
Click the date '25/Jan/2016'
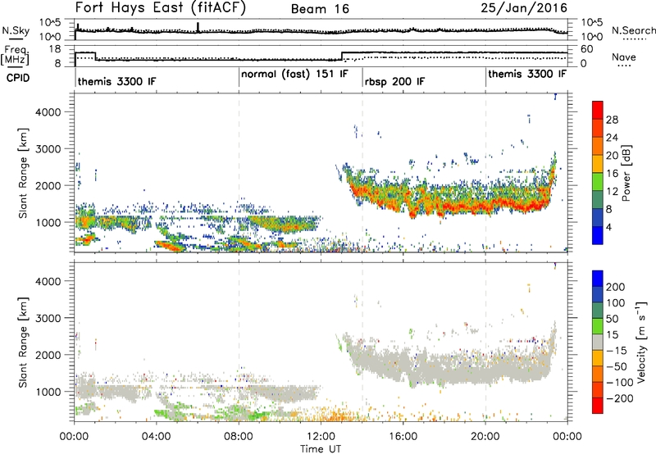pos(524,7)
